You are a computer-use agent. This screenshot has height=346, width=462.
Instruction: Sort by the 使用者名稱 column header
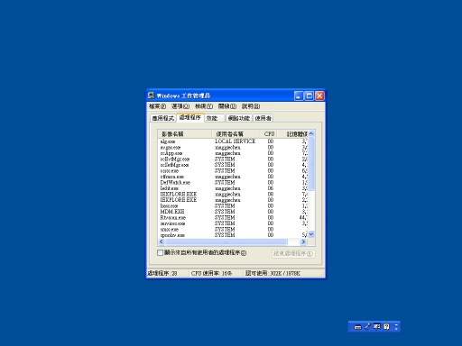tap(236, 134)
